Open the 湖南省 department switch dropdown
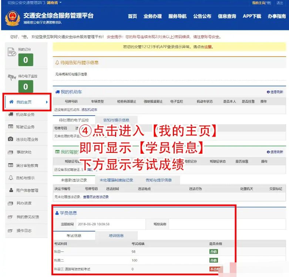This screenshot has height=277, width=289. point(54,3)
